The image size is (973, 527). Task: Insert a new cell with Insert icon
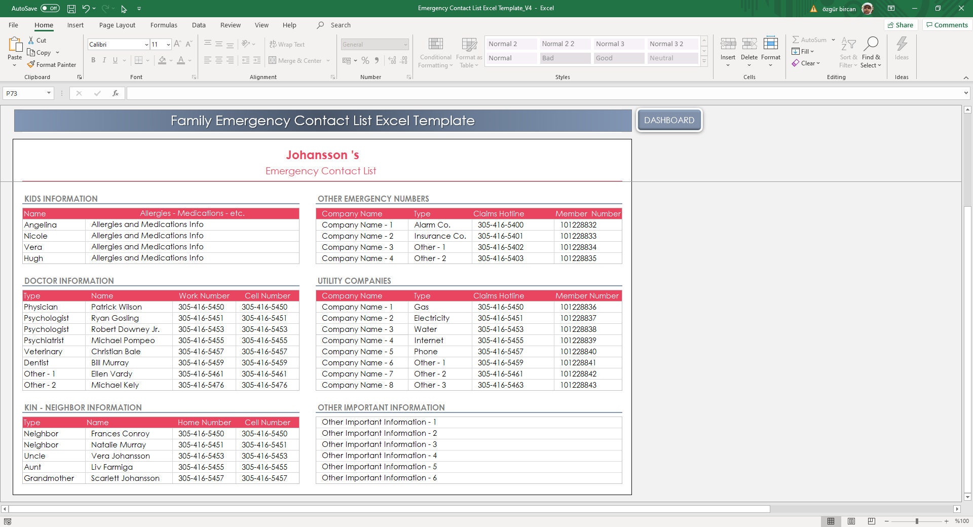[728, 48]
